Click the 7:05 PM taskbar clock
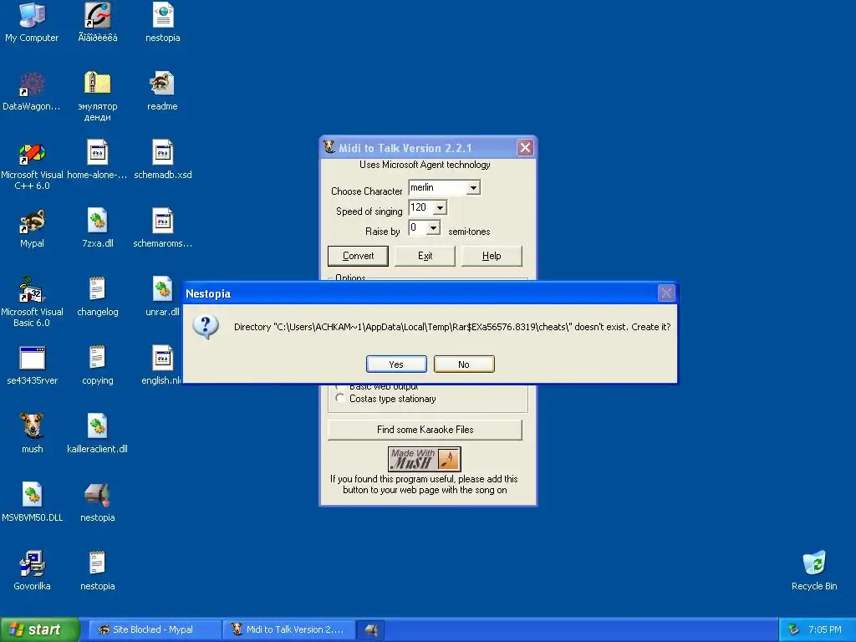The image size is (856, 642). [x=825, y=629]
